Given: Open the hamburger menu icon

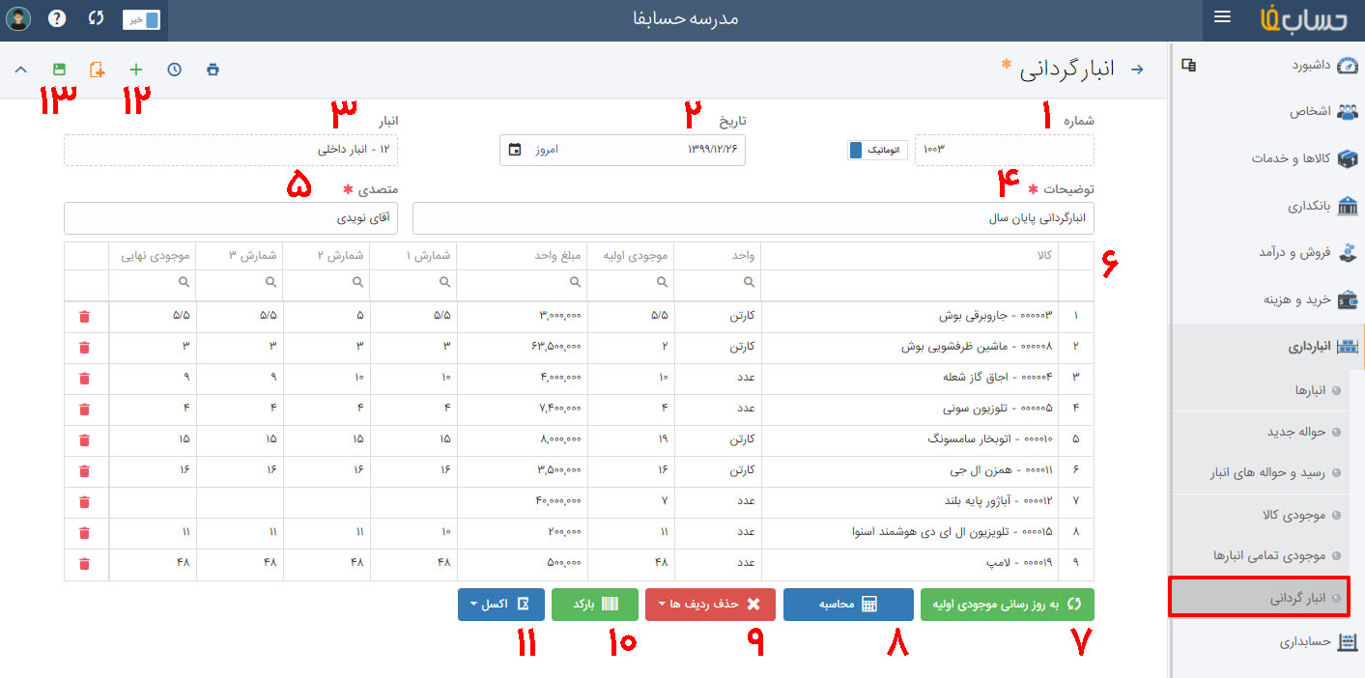Looking at the screenshot, I should [1222, 17].
